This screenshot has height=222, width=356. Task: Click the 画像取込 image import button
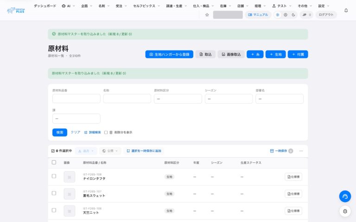(x=231, y=55)
